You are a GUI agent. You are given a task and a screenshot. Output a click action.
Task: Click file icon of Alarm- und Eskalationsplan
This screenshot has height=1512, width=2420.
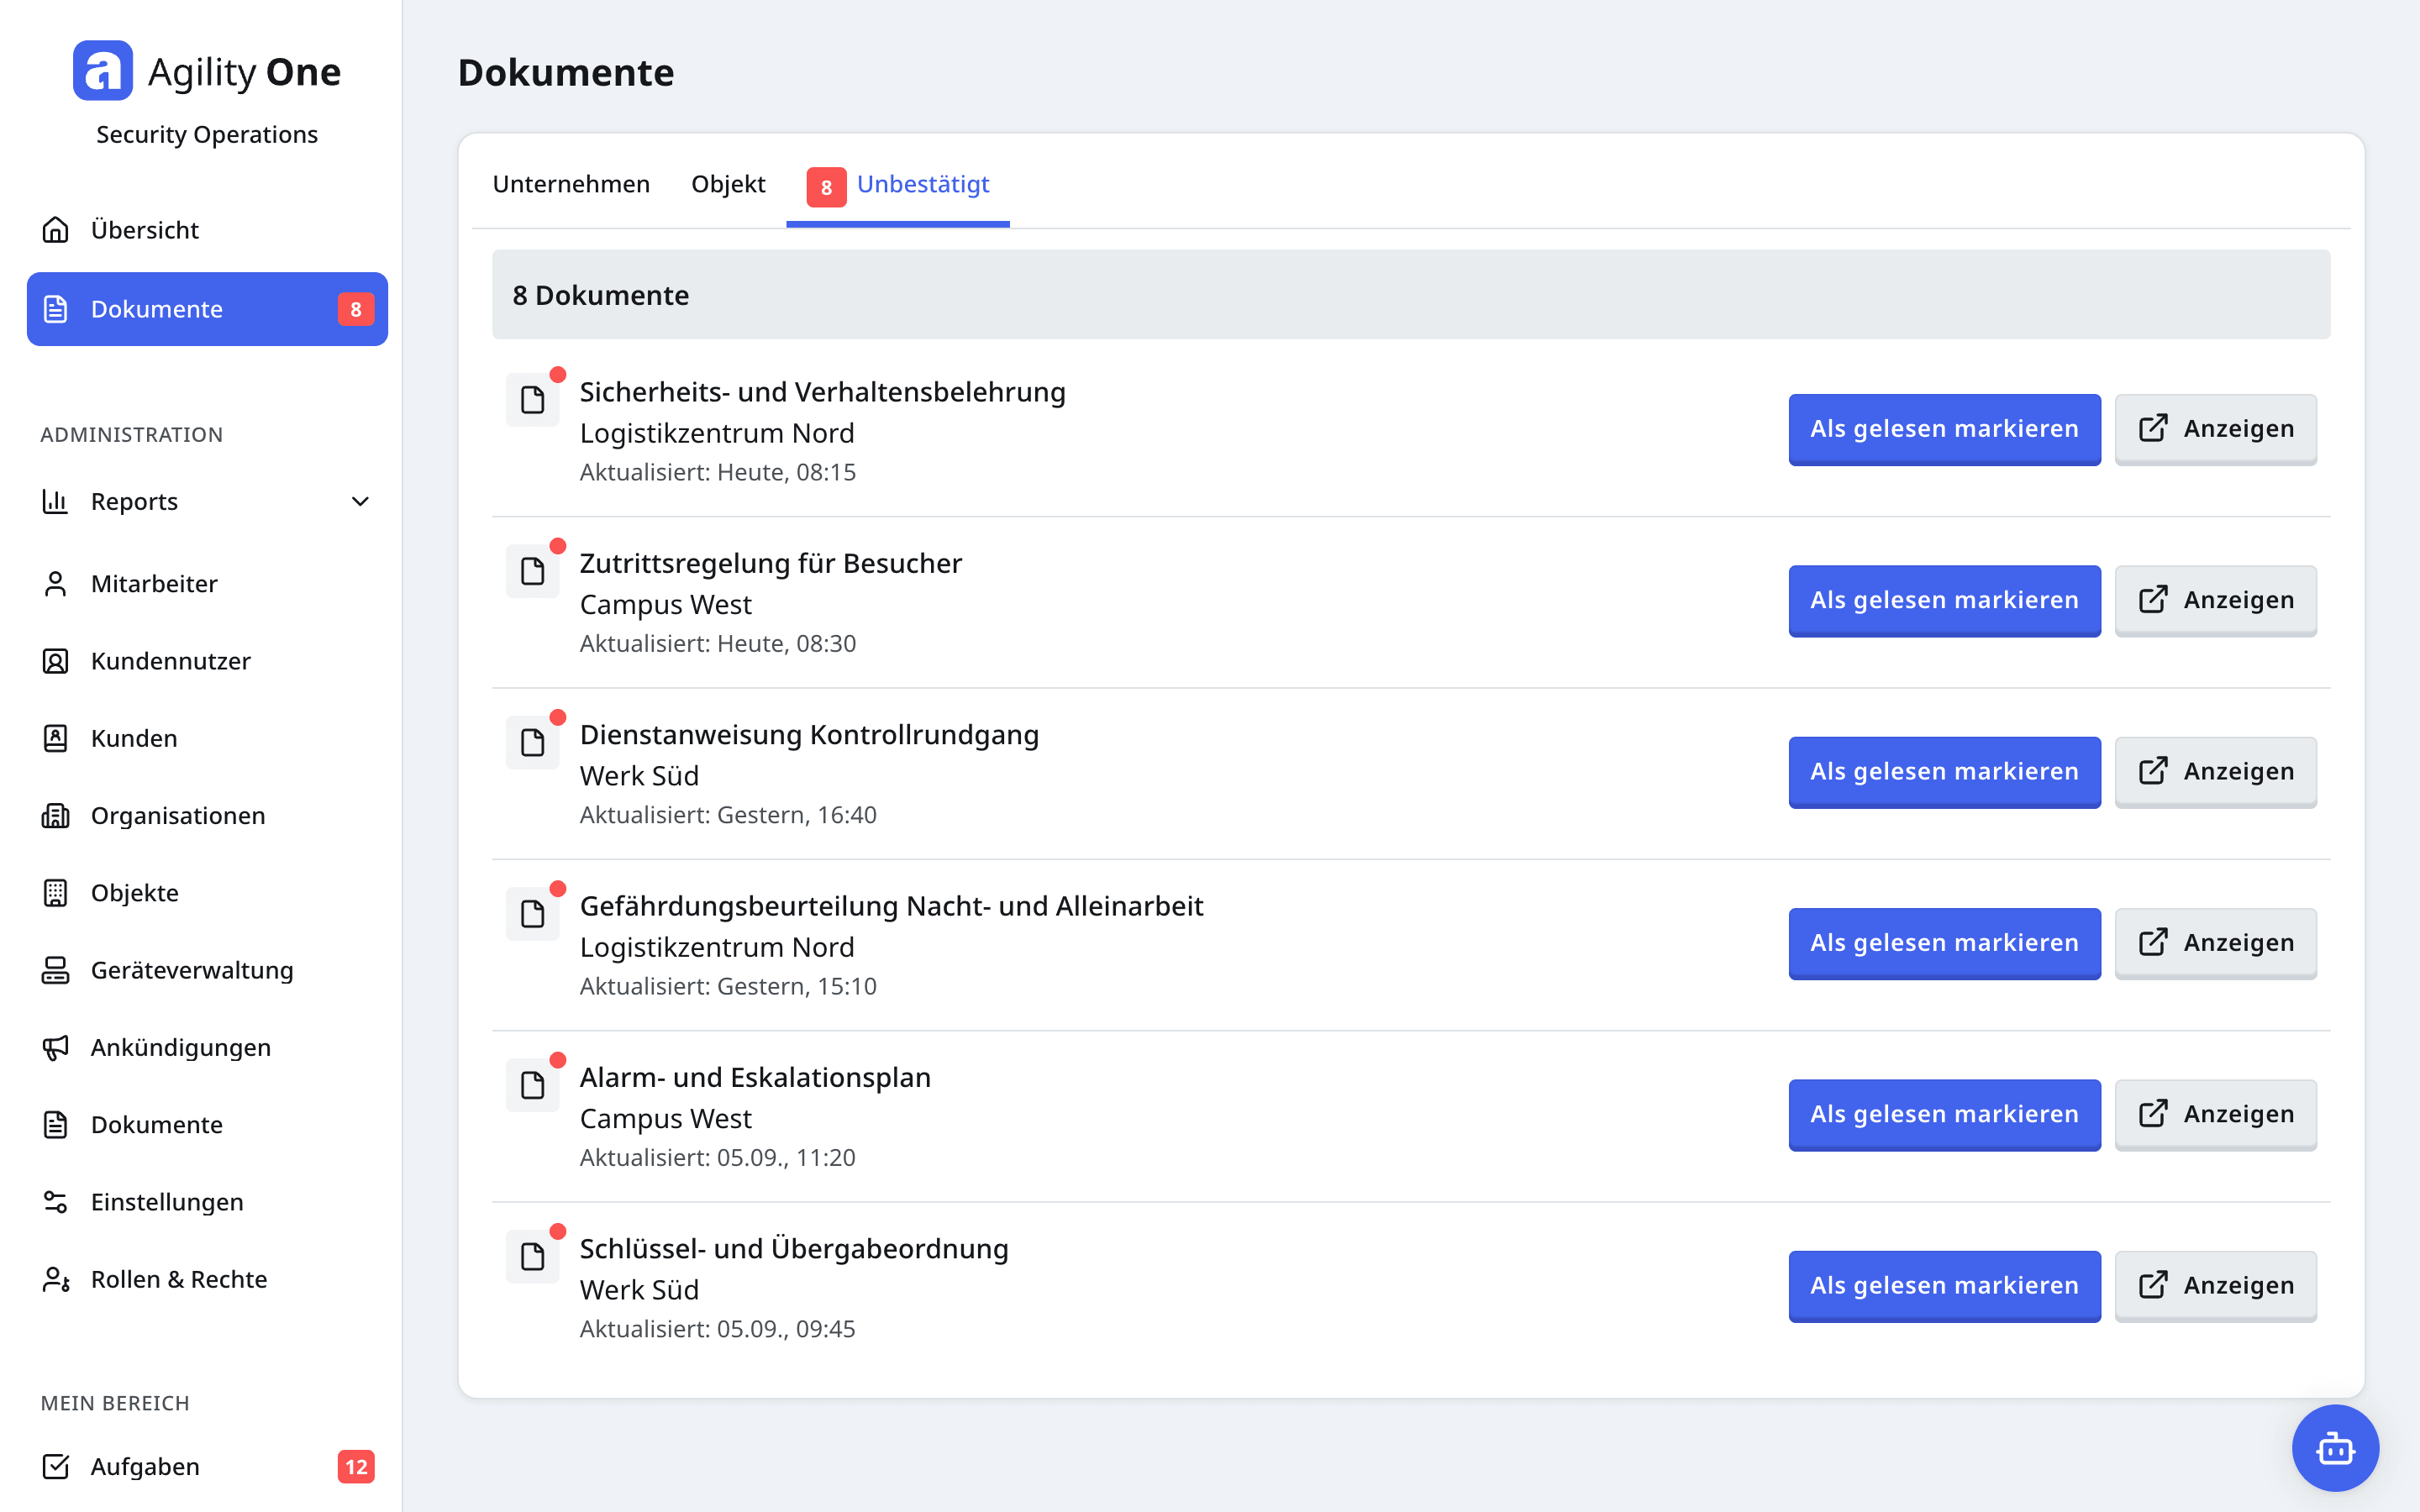click(533, 1085)
